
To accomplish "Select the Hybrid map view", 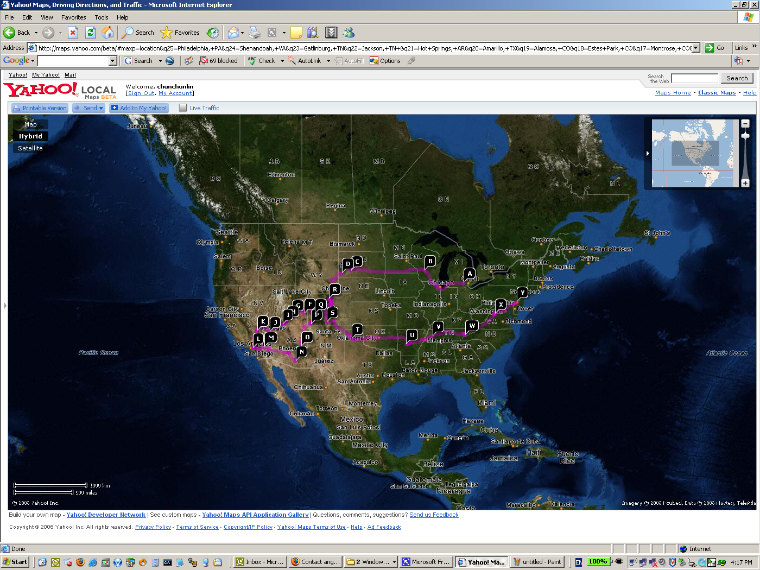I will (30, 136).
